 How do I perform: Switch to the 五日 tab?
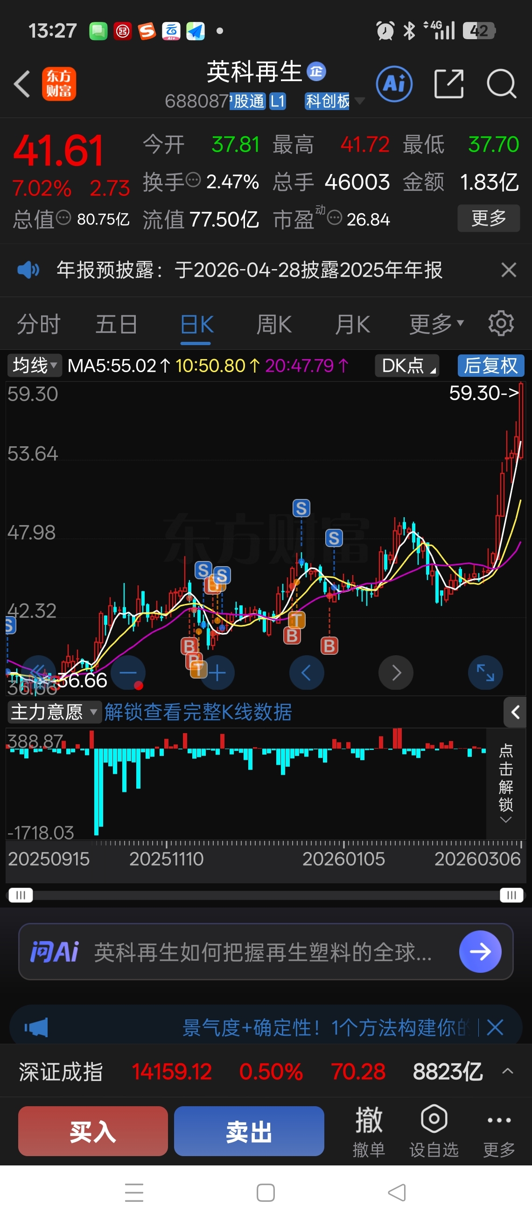point(117,325)
